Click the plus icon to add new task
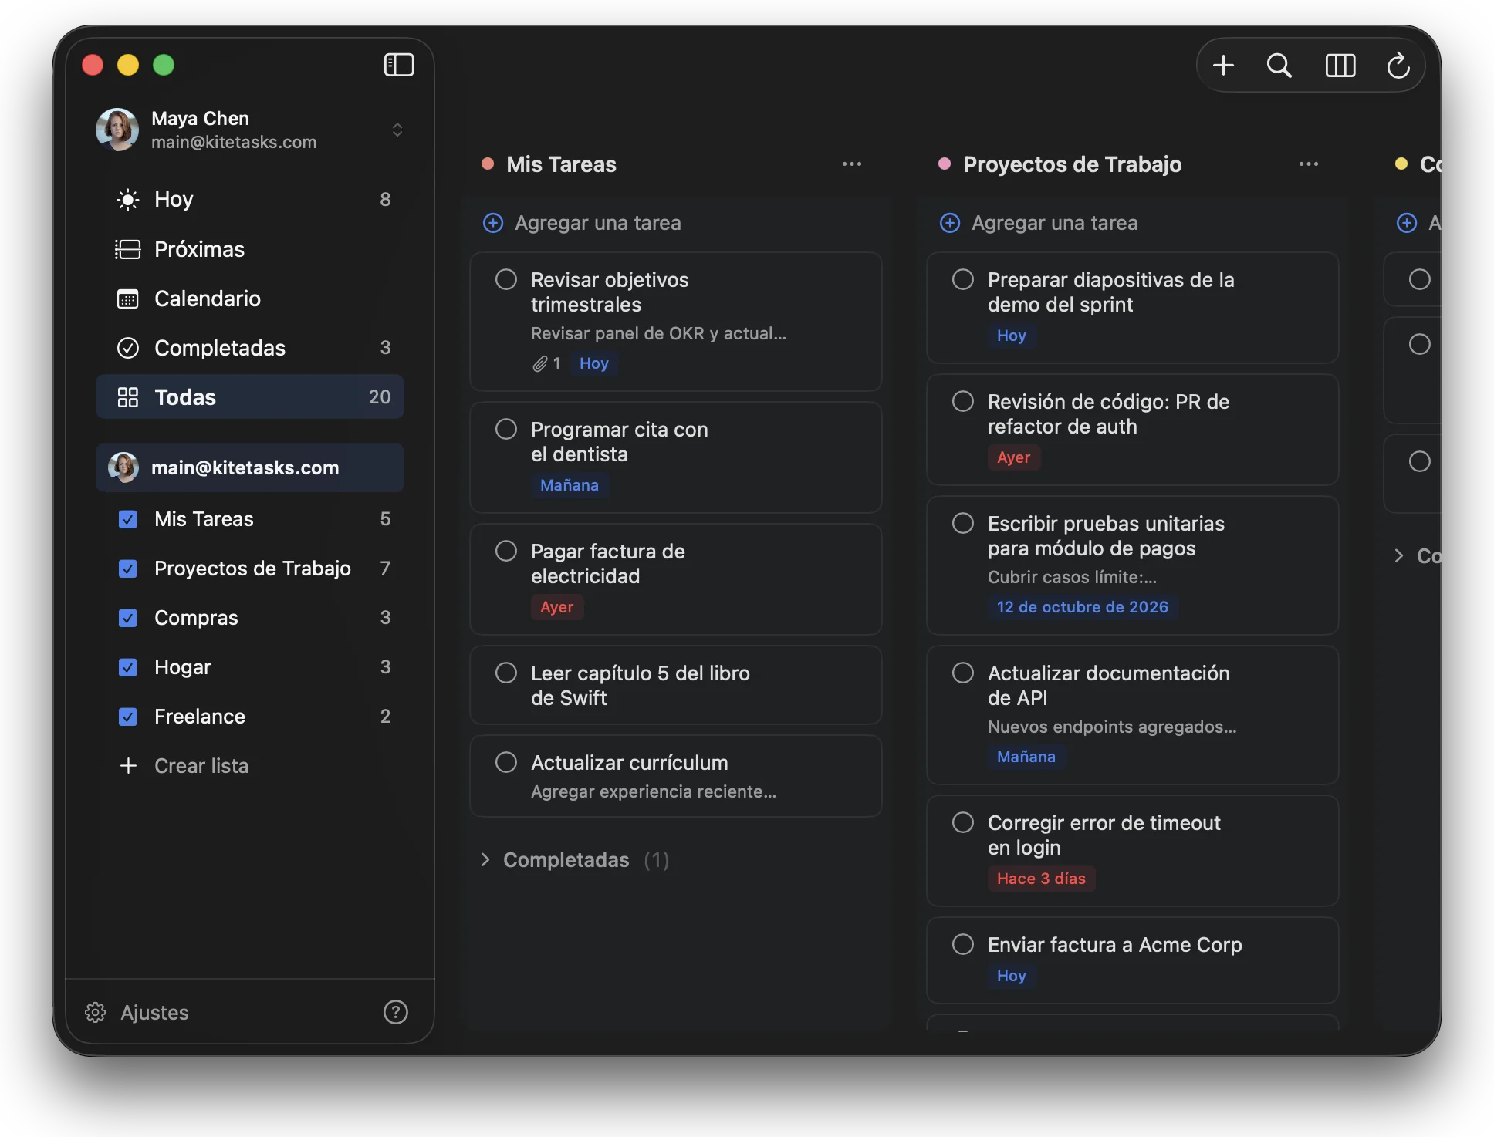The image size is (1494, 1137). (1223, 66)
